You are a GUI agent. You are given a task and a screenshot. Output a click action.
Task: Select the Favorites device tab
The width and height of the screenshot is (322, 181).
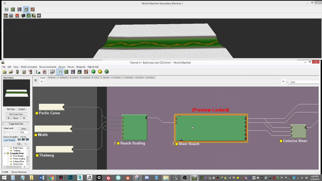[x=52, y=78]
